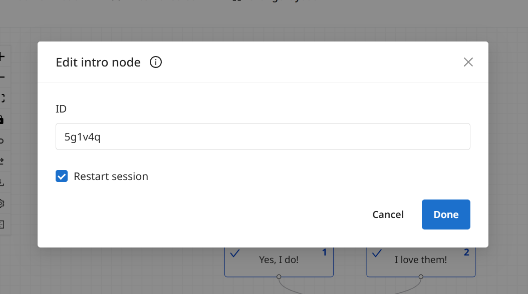Screen dimensions: 528x294
Task: Click the Cancel button
Action: click(388, 214)
